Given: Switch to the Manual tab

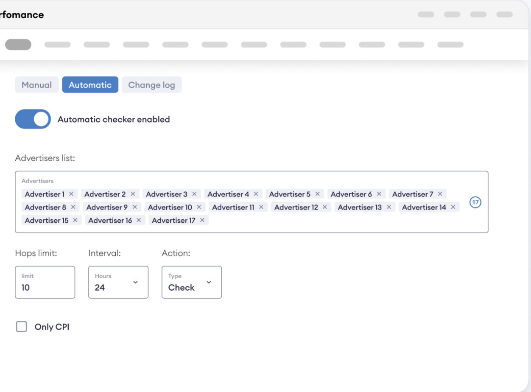Looking at the screenshot, I should [36, 85].
